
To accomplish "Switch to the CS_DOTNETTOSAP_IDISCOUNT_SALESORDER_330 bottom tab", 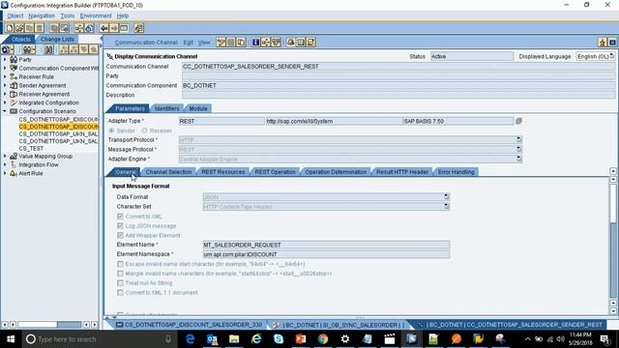I will [190, 325].
